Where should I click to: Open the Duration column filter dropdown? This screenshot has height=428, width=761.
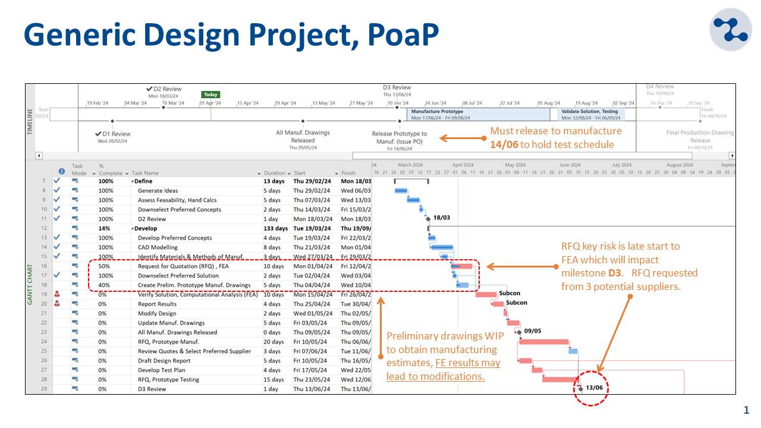[289, 174]
